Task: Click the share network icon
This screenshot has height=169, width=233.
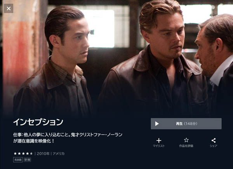Action: [x=214, y=140]
